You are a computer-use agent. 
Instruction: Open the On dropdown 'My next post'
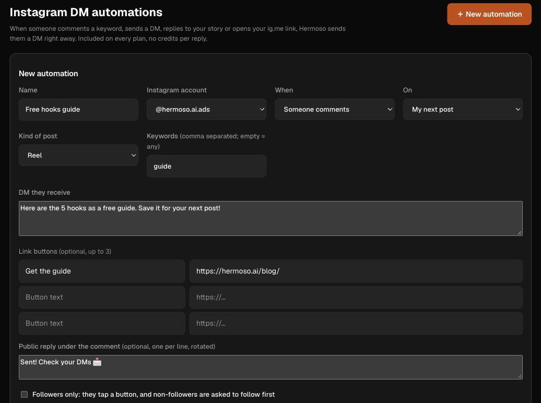click(462, 110)
